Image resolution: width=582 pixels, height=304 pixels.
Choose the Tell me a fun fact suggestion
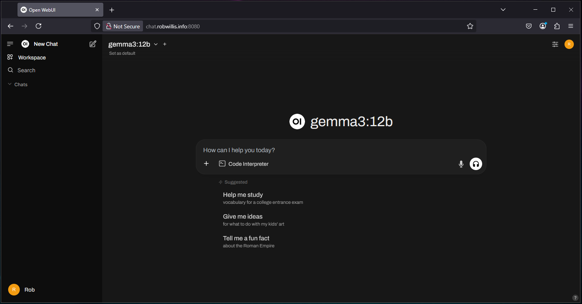tap(249, 241)
